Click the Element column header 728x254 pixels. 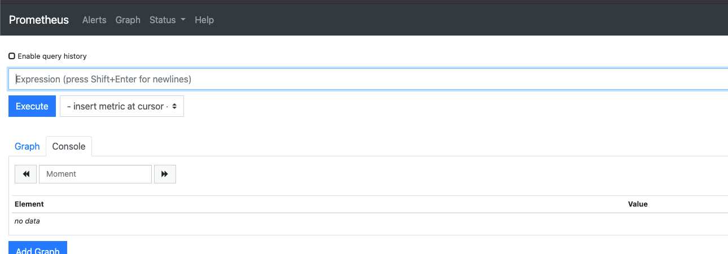point(29,204)
